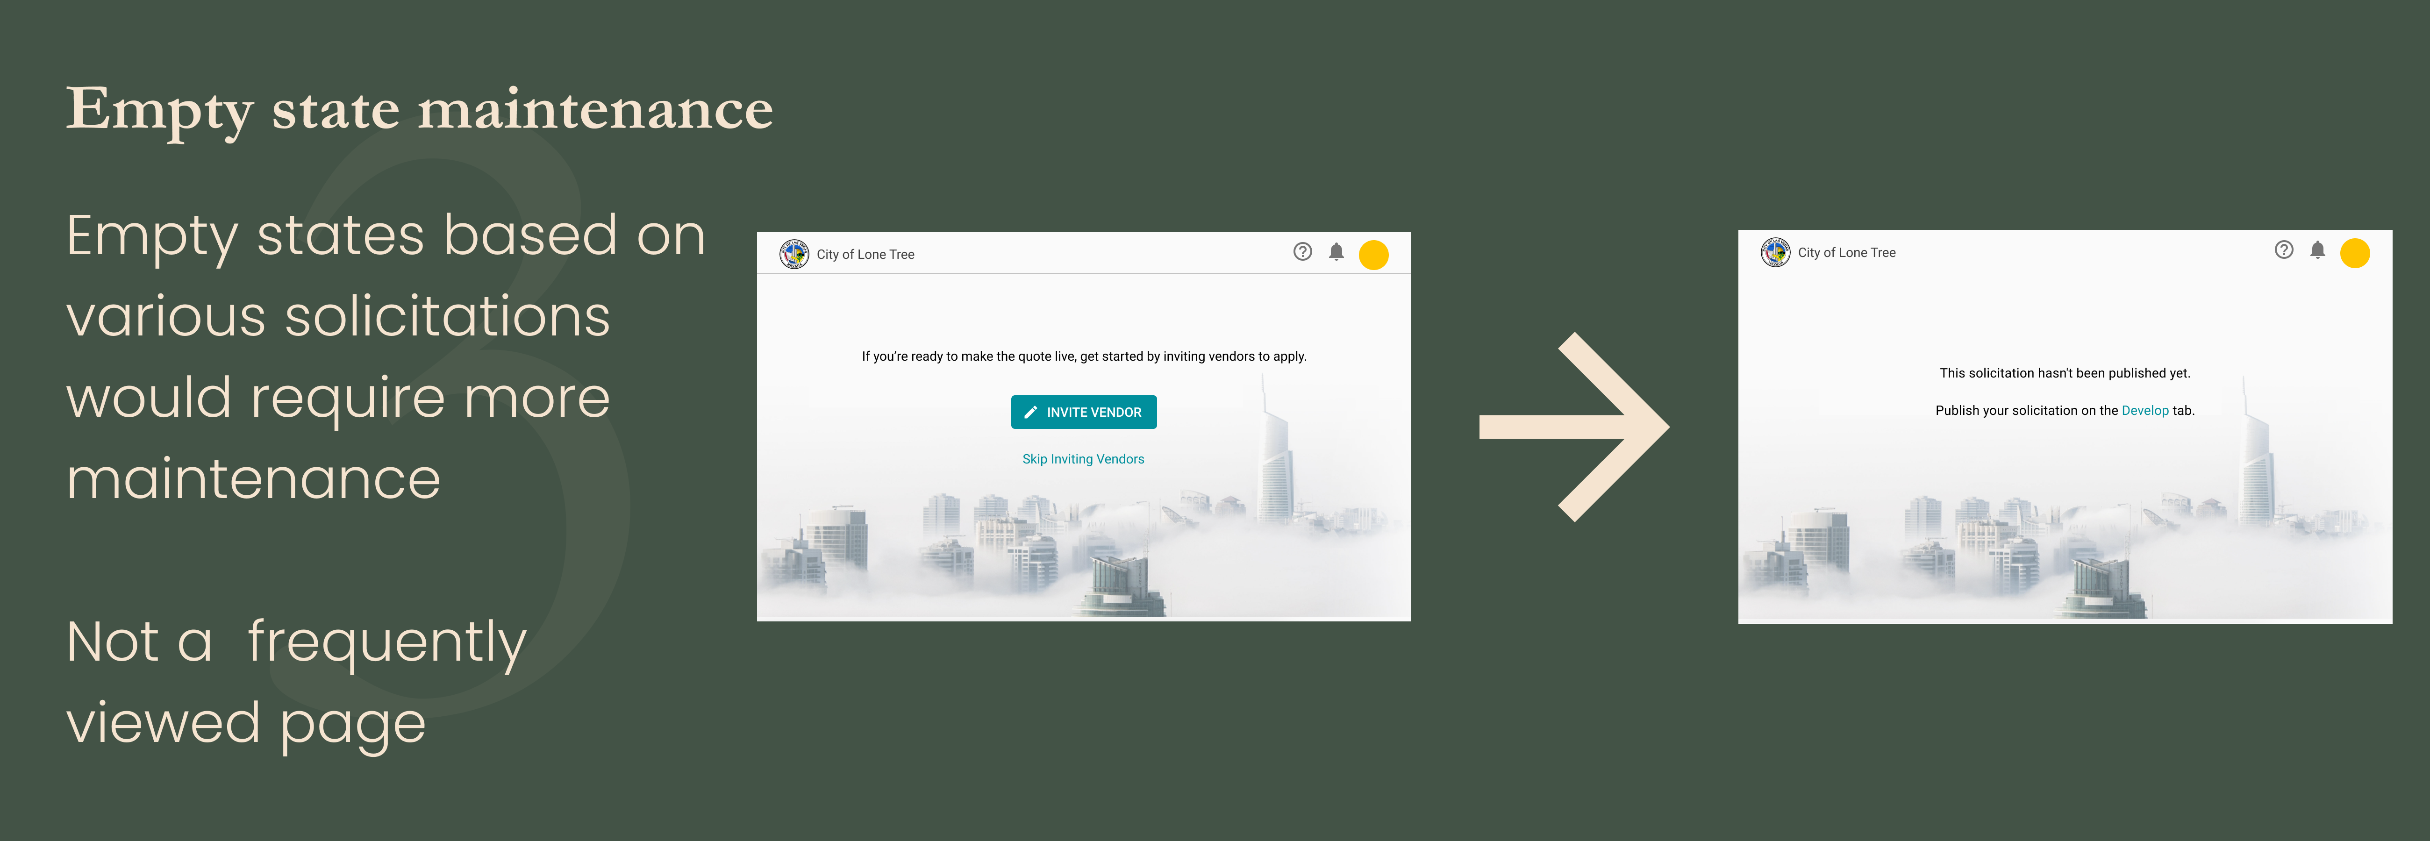This screenshot has height=841, width=2430.
Task: Click City of Lone Tree logo, right screenshot
Action: point(1775,252)
